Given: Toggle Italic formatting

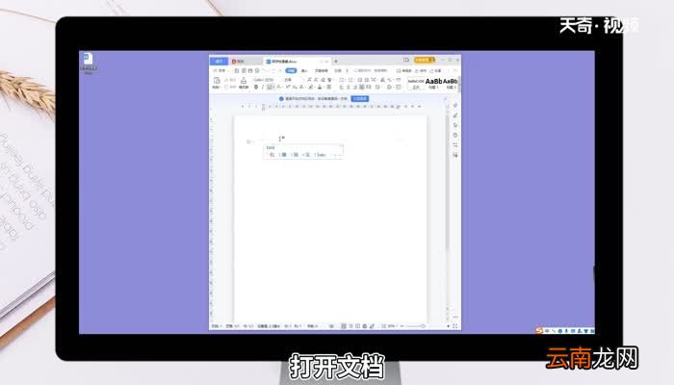Looking at the screenshot, I should [x=263, y=87].
